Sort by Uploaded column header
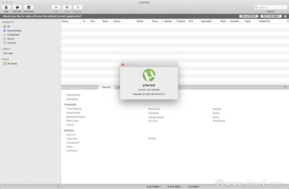The image size is (289, 189). [x=206, y=21]
